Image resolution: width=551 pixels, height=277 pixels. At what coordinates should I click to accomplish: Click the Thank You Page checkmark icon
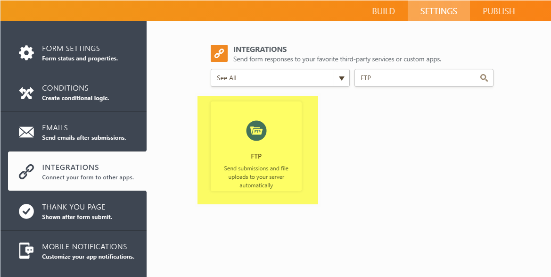tap(26, 211)
